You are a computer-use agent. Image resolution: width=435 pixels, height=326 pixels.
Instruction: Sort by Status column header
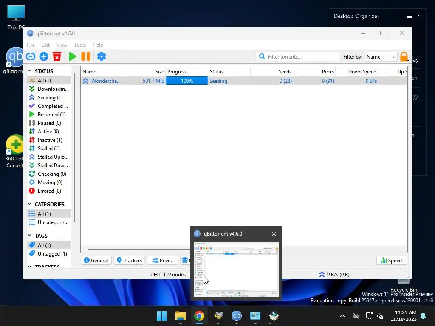click(x=229, y=71)
